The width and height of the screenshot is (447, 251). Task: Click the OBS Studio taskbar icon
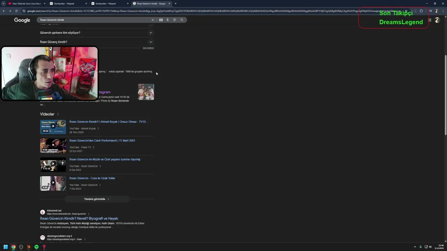pos(21,247)
